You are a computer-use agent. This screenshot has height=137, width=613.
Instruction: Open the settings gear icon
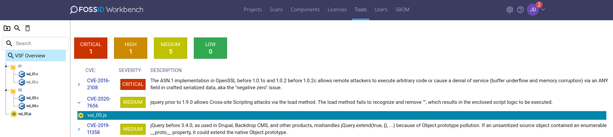(x=510, y=10)
